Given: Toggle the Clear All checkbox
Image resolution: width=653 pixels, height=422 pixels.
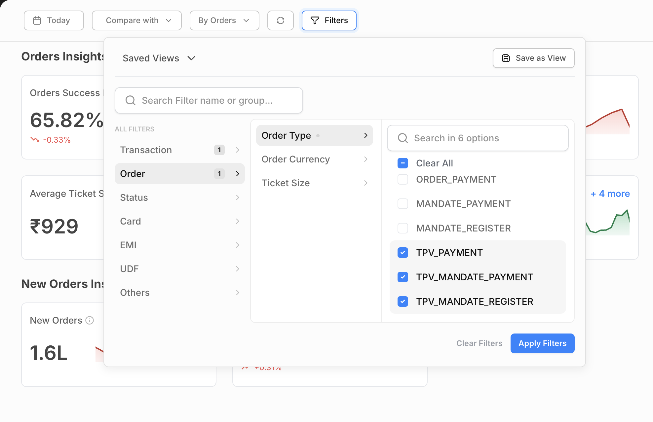Looking at the screenshot, I should [403, 163].
